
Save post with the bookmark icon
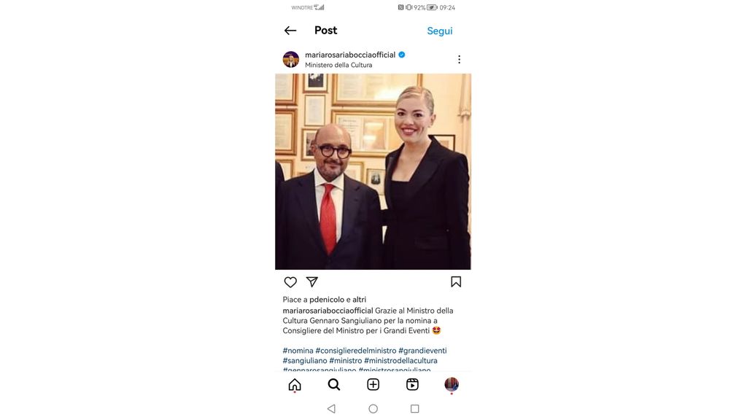[x=456, y=282]
